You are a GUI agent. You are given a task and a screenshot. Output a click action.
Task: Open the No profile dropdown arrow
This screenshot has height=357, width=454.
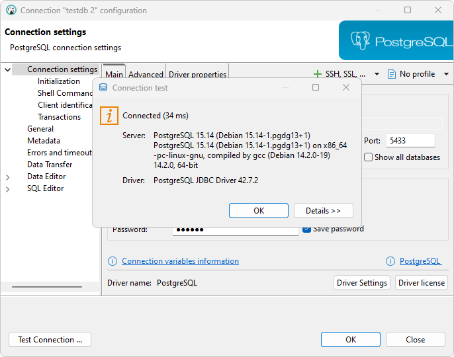[446, 74]
